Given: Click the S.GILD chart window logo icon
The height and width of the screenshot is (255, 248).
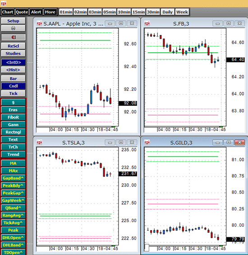Looking at the screenshot, I should [x=147, y=143].
